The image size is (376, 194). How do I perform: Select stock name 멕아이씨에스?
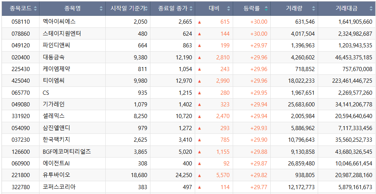(59, 22)
